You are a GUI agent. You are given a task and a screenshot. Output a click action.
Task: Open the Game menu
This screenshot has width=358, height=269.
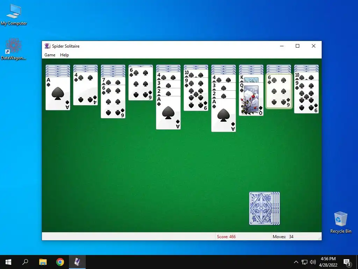[50, 55]
